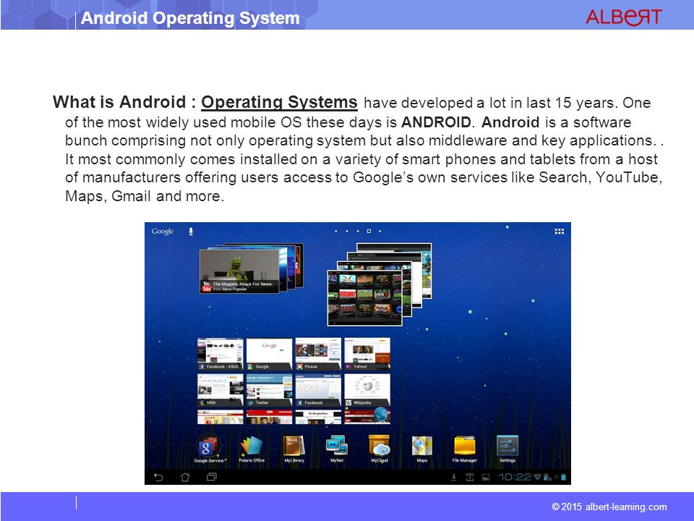Open the front gallery stack widget
The width and height of the screenshot is (694, 521).
(364, 298)
